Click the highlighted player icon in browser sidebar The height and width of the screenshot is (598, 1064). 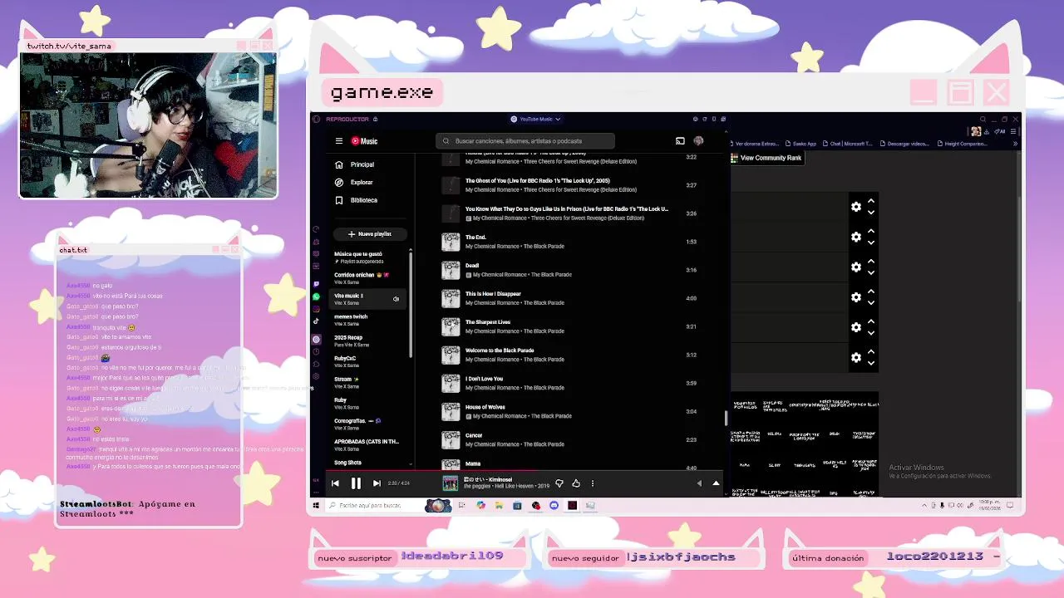(x=316, y=340)
